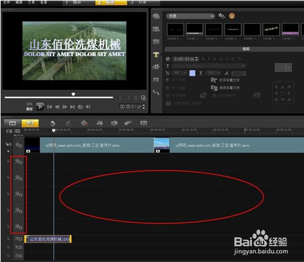The width and height of the screenshot is (304, 262).
Task: Click the scissors split clip icon
Action: click(x=136, y=98)
